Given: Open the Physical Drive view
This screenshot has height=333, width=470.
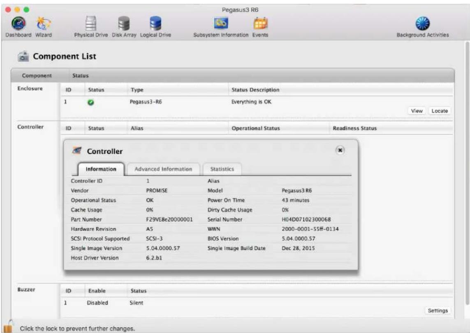Looking at the screenshot, I should 91,24.
